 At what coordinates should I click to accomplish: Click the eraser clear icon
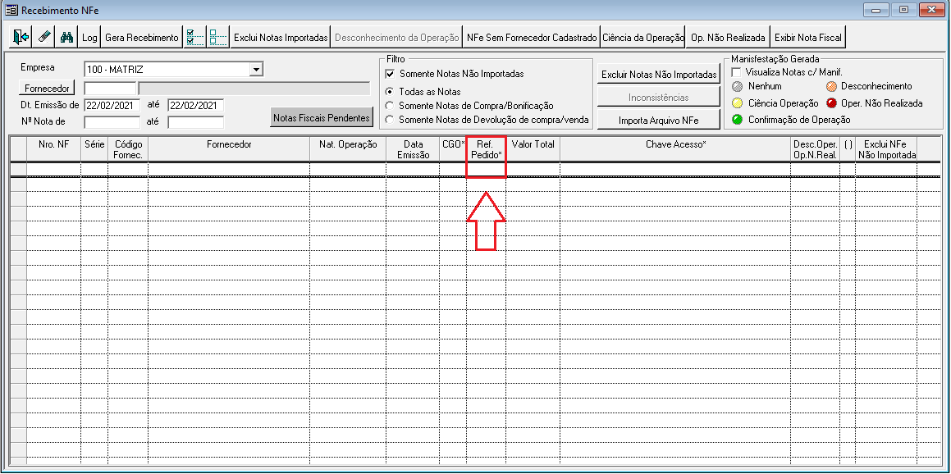[43, 37]
